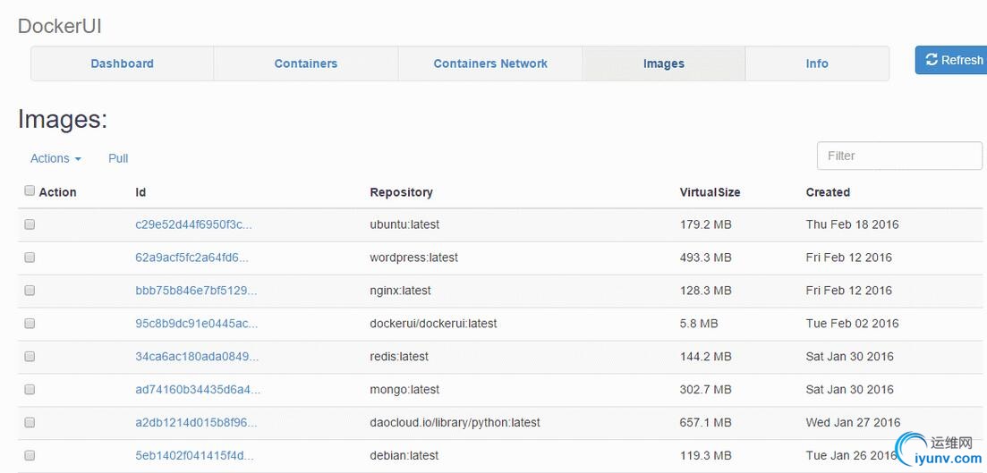Check the debian:latest row checkbox
The height and width of the screenshot is (473, 987).
(30, 455)
